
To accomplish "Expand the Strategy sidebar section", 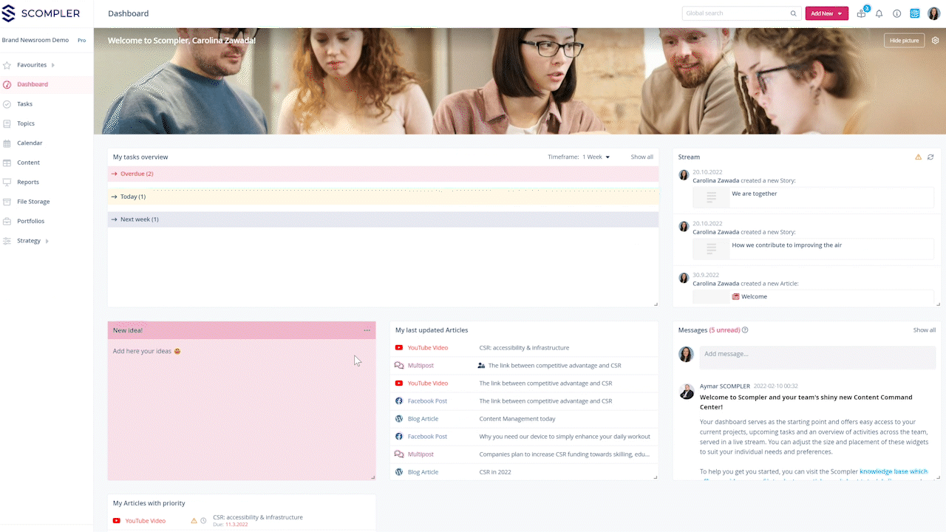I will click(x=47, y=241).
